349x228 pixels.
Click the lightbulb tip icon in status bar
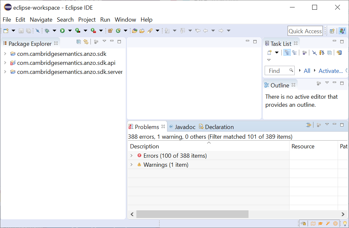pos(345,223)
